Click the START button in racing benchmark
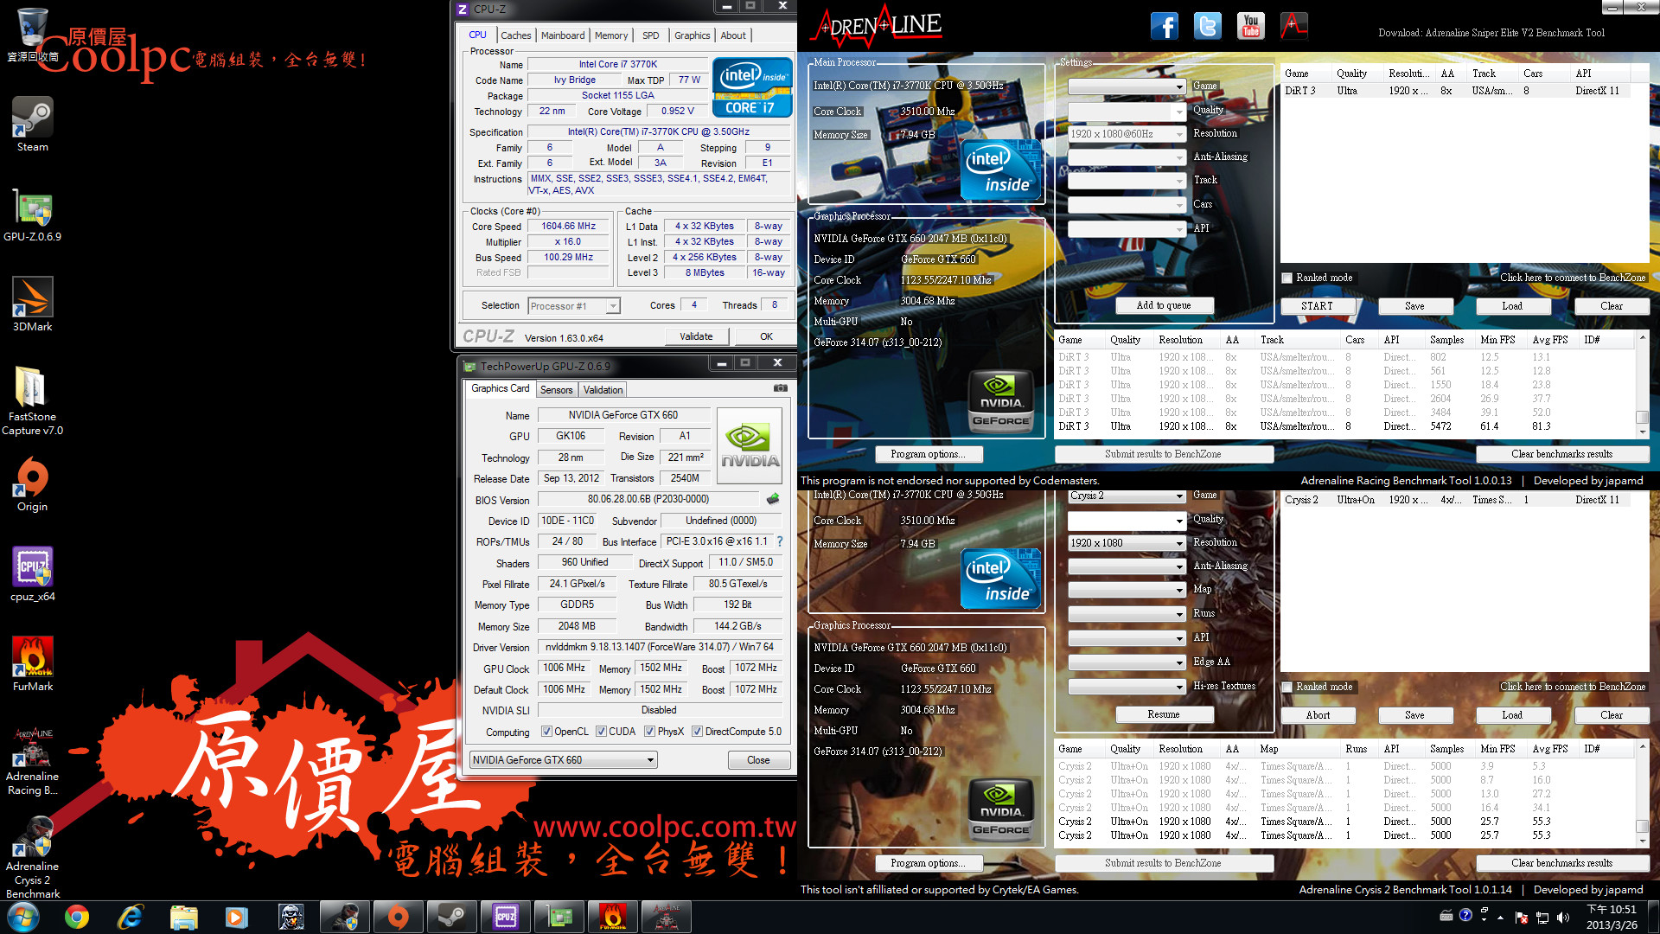 pos(1317,306)
